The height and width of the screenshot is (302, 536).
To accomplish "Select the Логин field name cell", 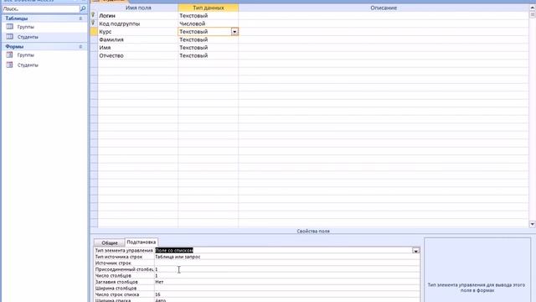I will click(x=137, y=15).
